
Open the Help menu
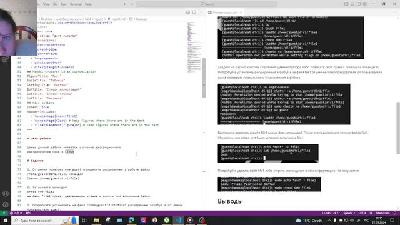pos(88,4)
